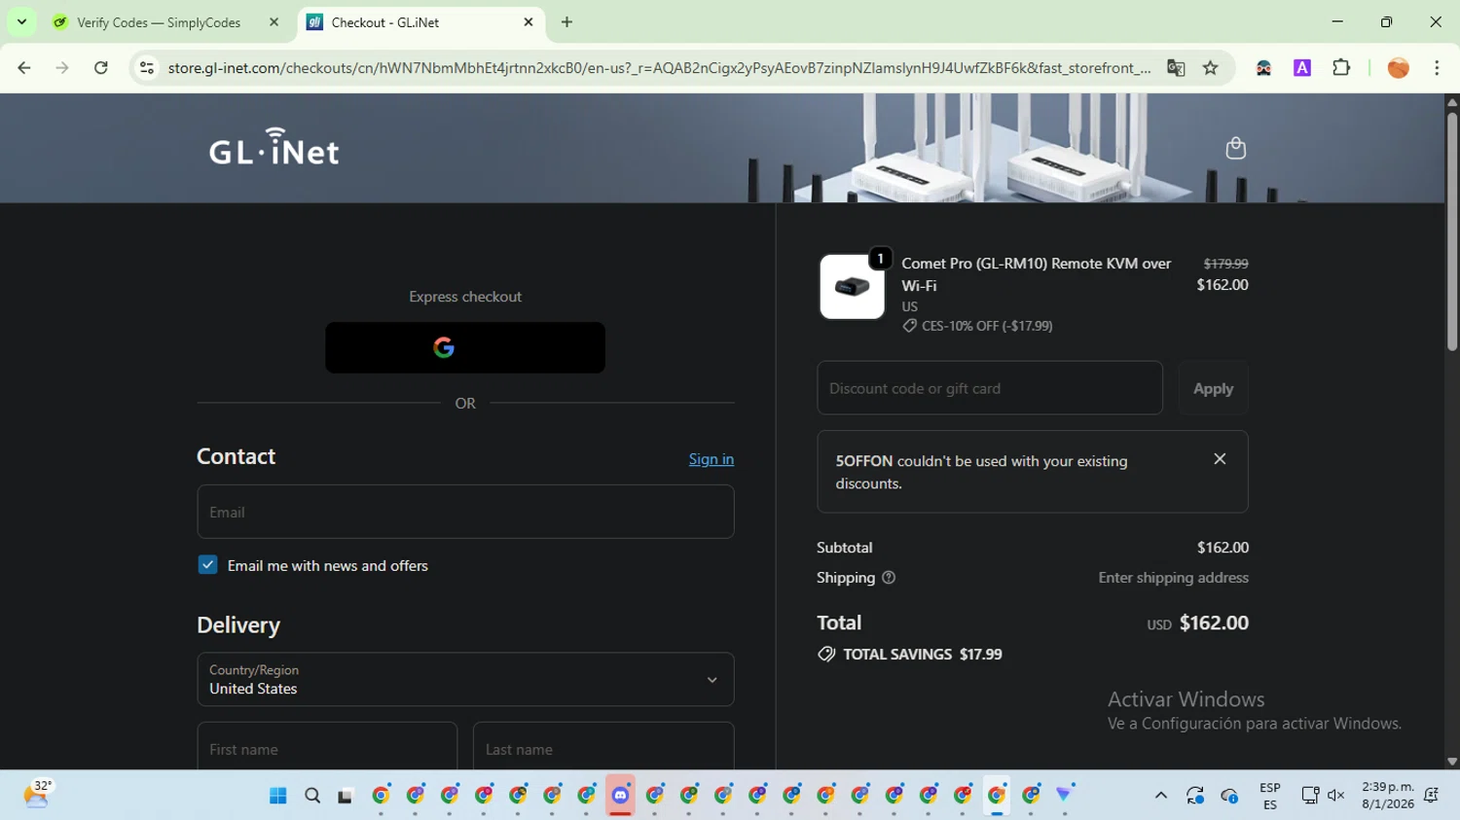Viewport: 1460px width, 820px height.
Task: Uncheck Email me with news and offers
Action: 207,565
